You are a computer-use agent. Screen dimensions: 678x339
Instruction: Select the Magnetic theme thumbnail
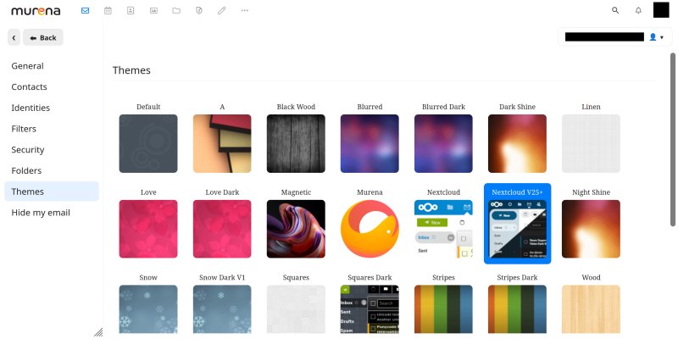296,229
